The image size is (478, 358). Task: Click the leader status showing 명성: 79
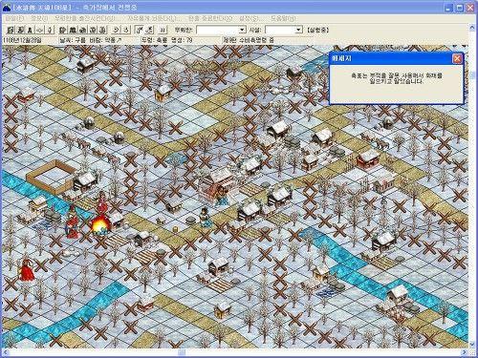167,40
